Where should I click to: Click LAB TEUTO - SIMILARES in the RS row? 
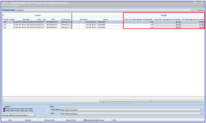tap(105, 25)
